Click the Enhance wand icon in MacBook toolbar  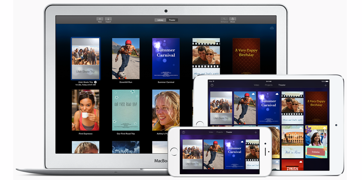pos(224,19)
